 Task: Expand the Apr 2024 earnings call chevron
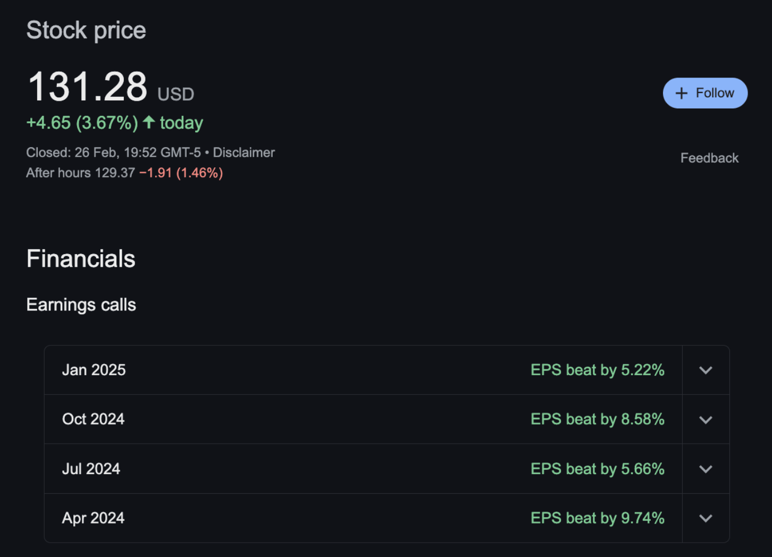tap(706, 518)
